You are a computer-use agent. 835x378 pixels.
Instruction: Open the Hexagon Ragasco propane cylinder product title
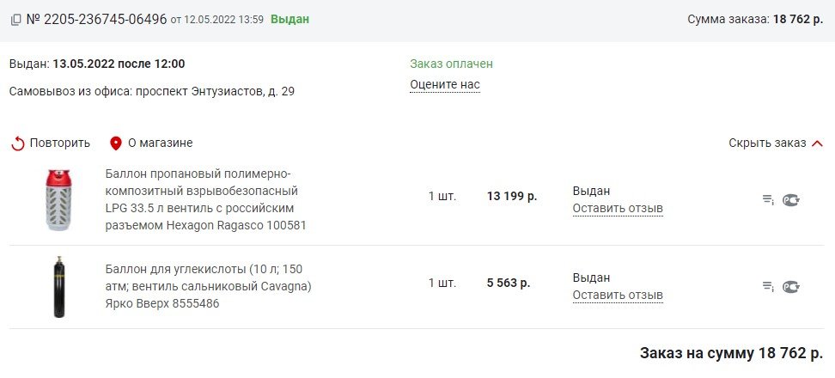[206, 199]
